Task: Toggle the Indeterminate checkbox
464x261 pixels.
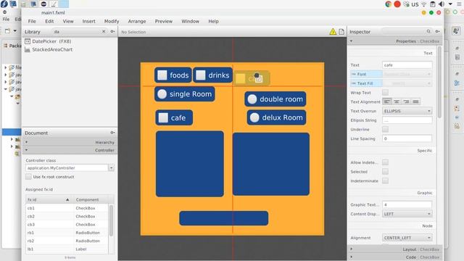Action: click(x=385, y=181)
